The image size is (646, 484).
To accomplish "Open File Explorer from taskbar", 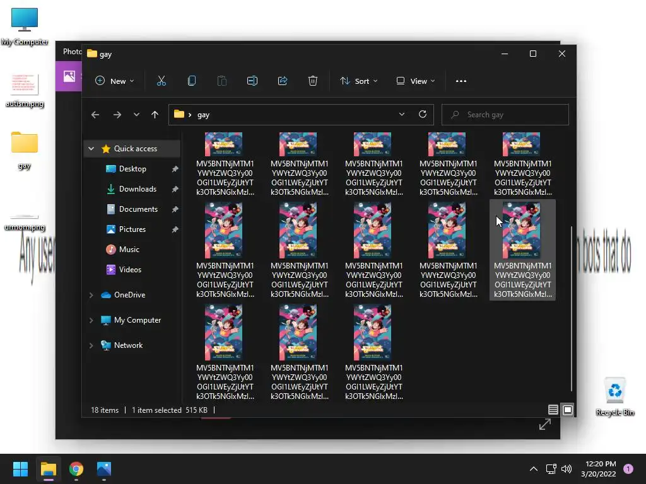I will click(x=48, y=469).
